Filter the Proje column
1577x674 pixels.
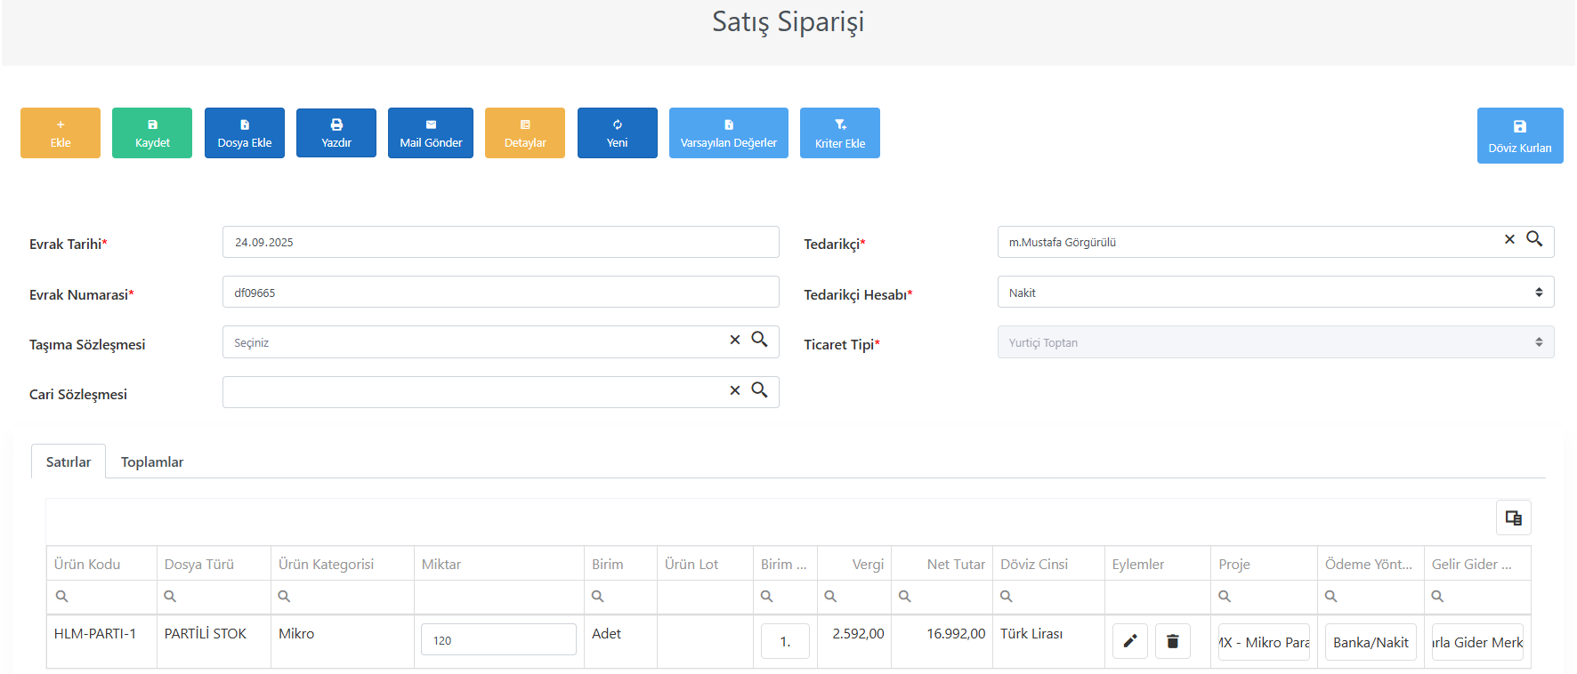coord(1264,597)
